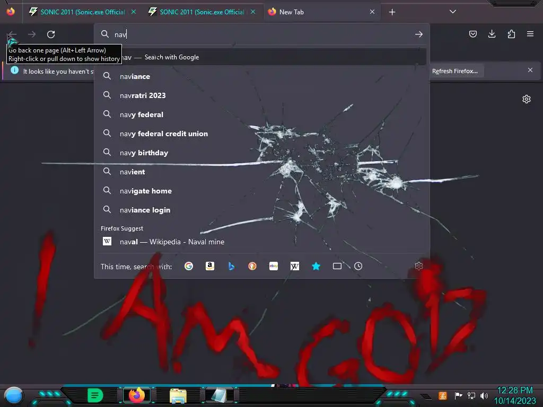Open Firefox View pinned icon
The width and height of the screenshot is (543, 407).
(x=11, y=12)
